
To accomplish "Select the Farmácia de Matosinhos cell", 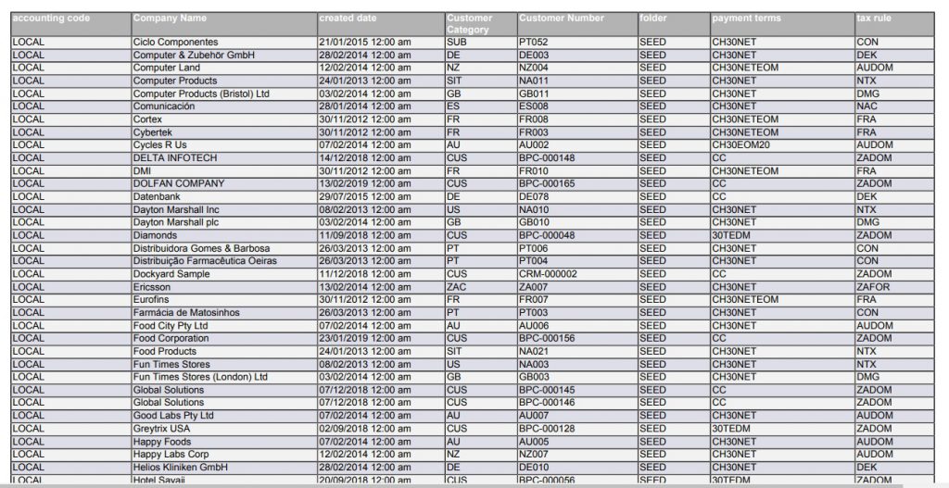I will (x=224, y=313).
